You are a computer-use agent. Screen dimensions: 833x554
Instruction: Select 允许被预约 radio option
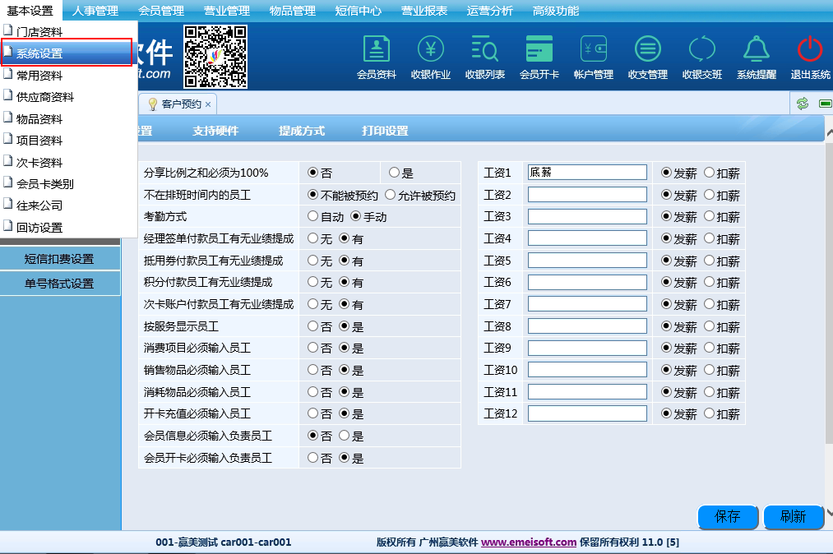[391, 196]
